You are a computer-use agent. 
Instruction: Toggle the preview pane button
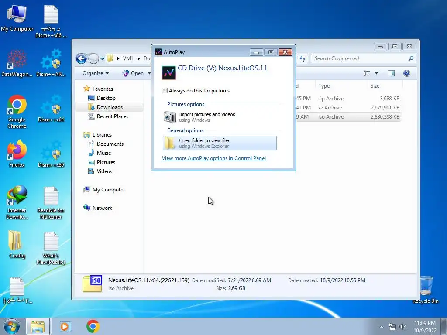click(x=391, y=73)
